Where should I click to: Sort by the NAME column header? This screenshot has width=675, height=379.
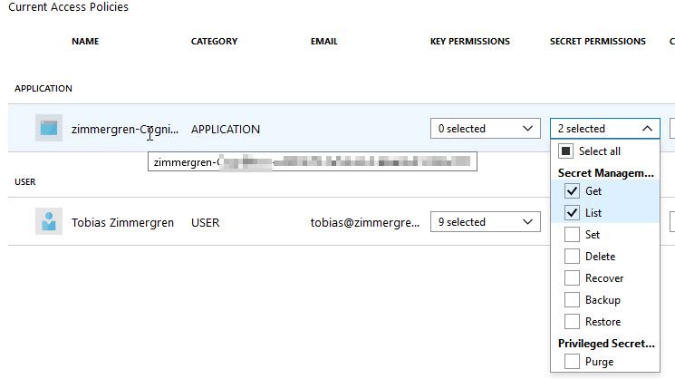coord(85,42)
